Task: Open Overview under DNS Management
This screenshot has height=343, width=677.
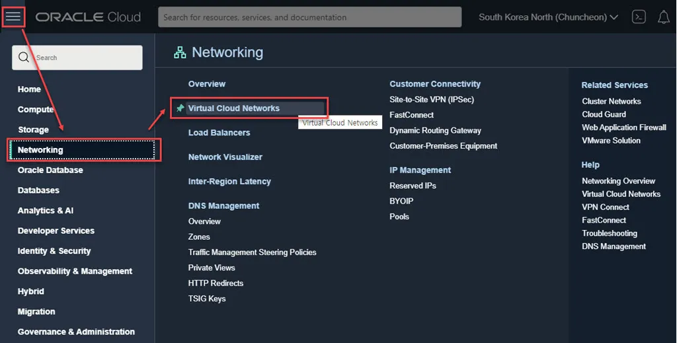Action: [x=204, y=221]
